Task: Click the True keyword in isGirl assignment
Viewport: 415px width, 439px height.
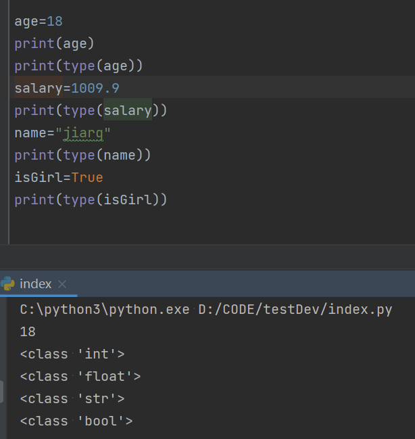Action: pos(87,177)
